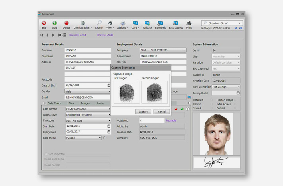Click the Extra Access icon
The height and width of the screenshot is (186, 283).
tap(176, 23)
